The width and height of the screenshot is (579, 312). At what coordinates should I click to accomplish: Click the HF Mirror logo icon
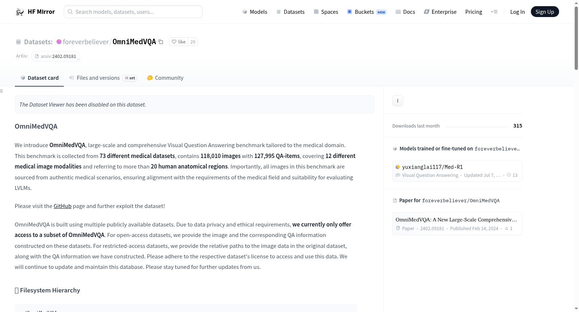(x=20, y=12)
